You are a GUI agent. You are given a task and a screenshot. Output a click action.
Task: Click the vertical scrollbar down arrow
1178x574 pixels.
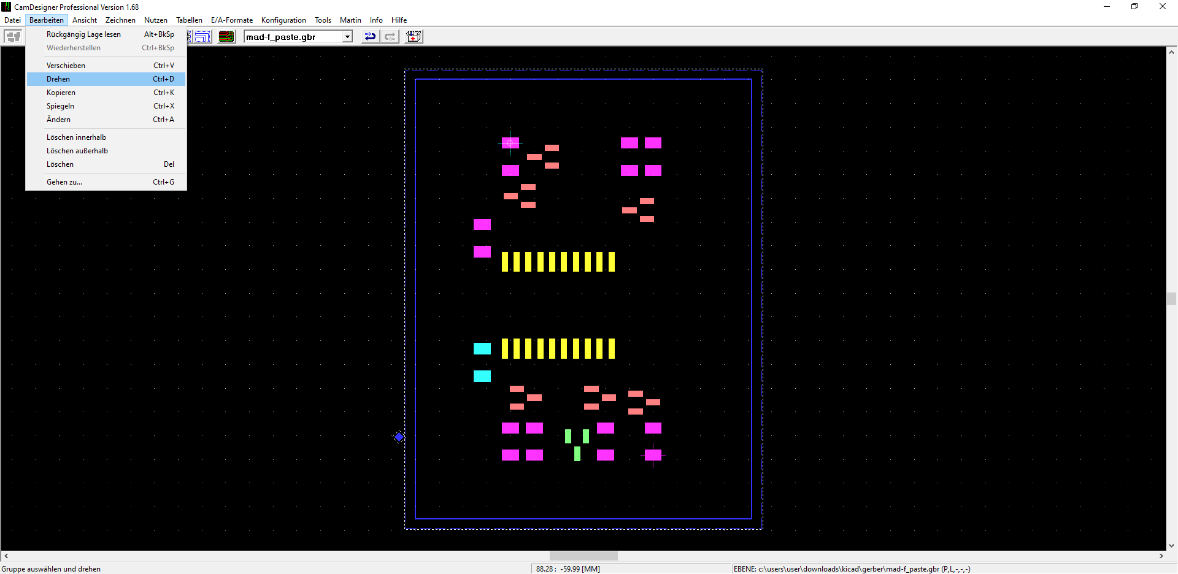point(1171,545)
